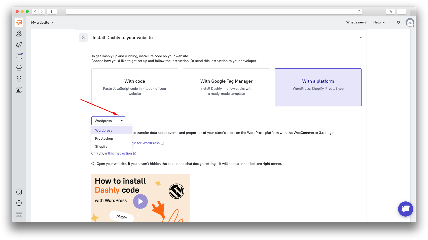The width and height of the screenshot is (428, 240).
Task: Toggle the Safari sidebar button
Action: 52,12
